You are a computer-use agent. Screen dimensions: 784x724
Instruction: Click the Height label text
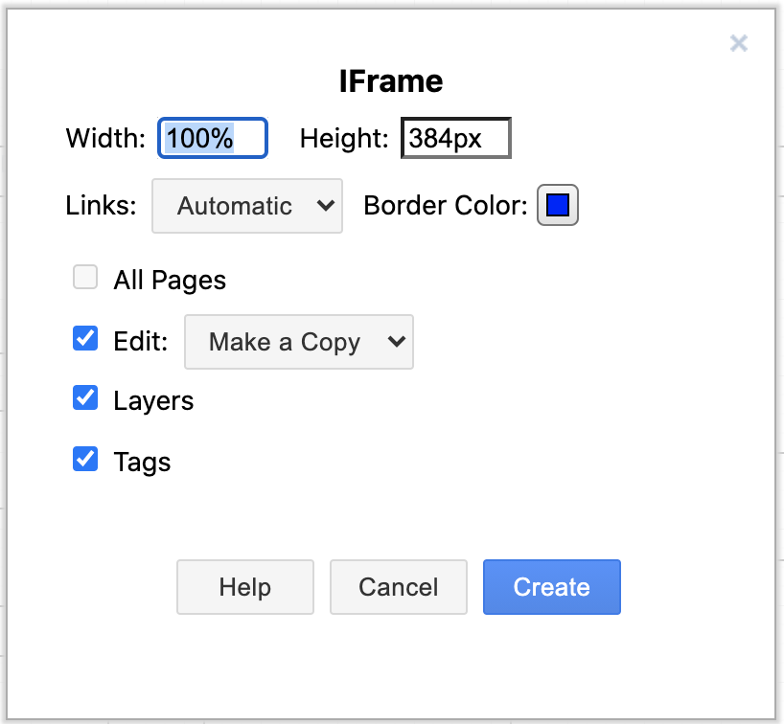344,139
